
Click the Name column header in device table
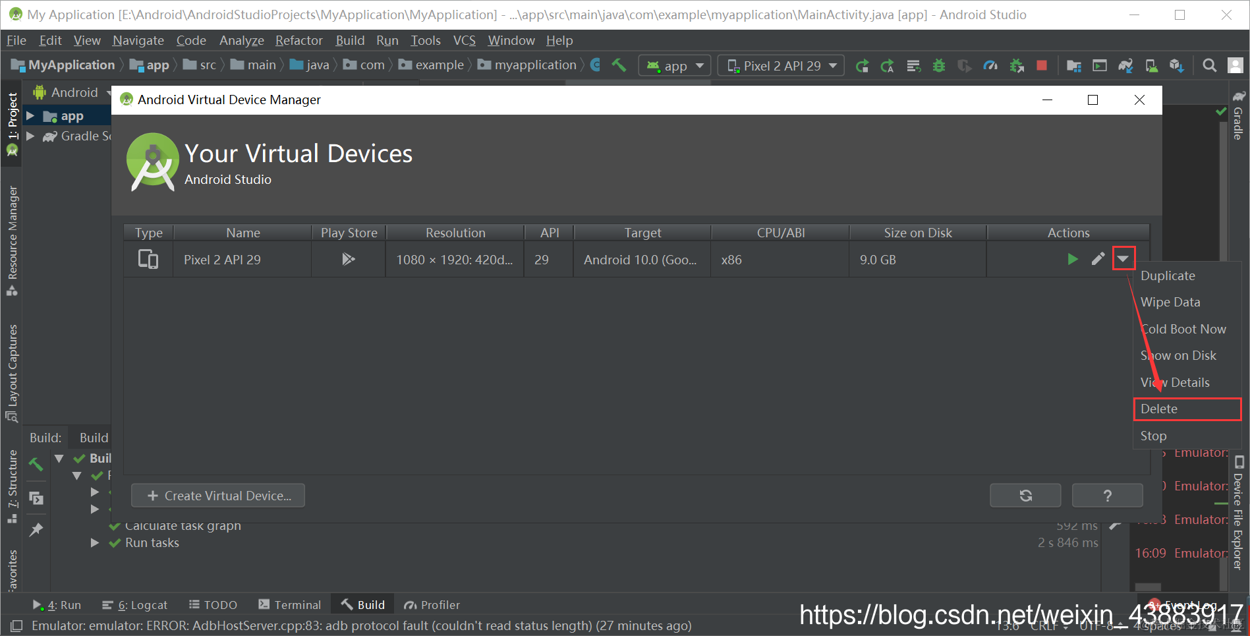pos(242,233)
